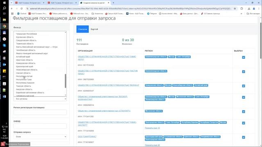Image resolution: width=262 pixels, height=147 pixels.
Task: Select 'Новосибирская область' in region list
Action: pyautogui.click(x=27, y=70)
